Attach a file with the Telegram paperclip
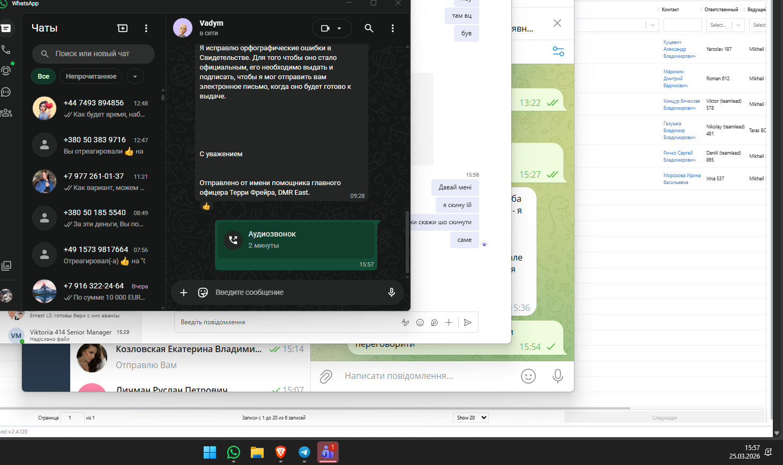 tap(326, 377)
